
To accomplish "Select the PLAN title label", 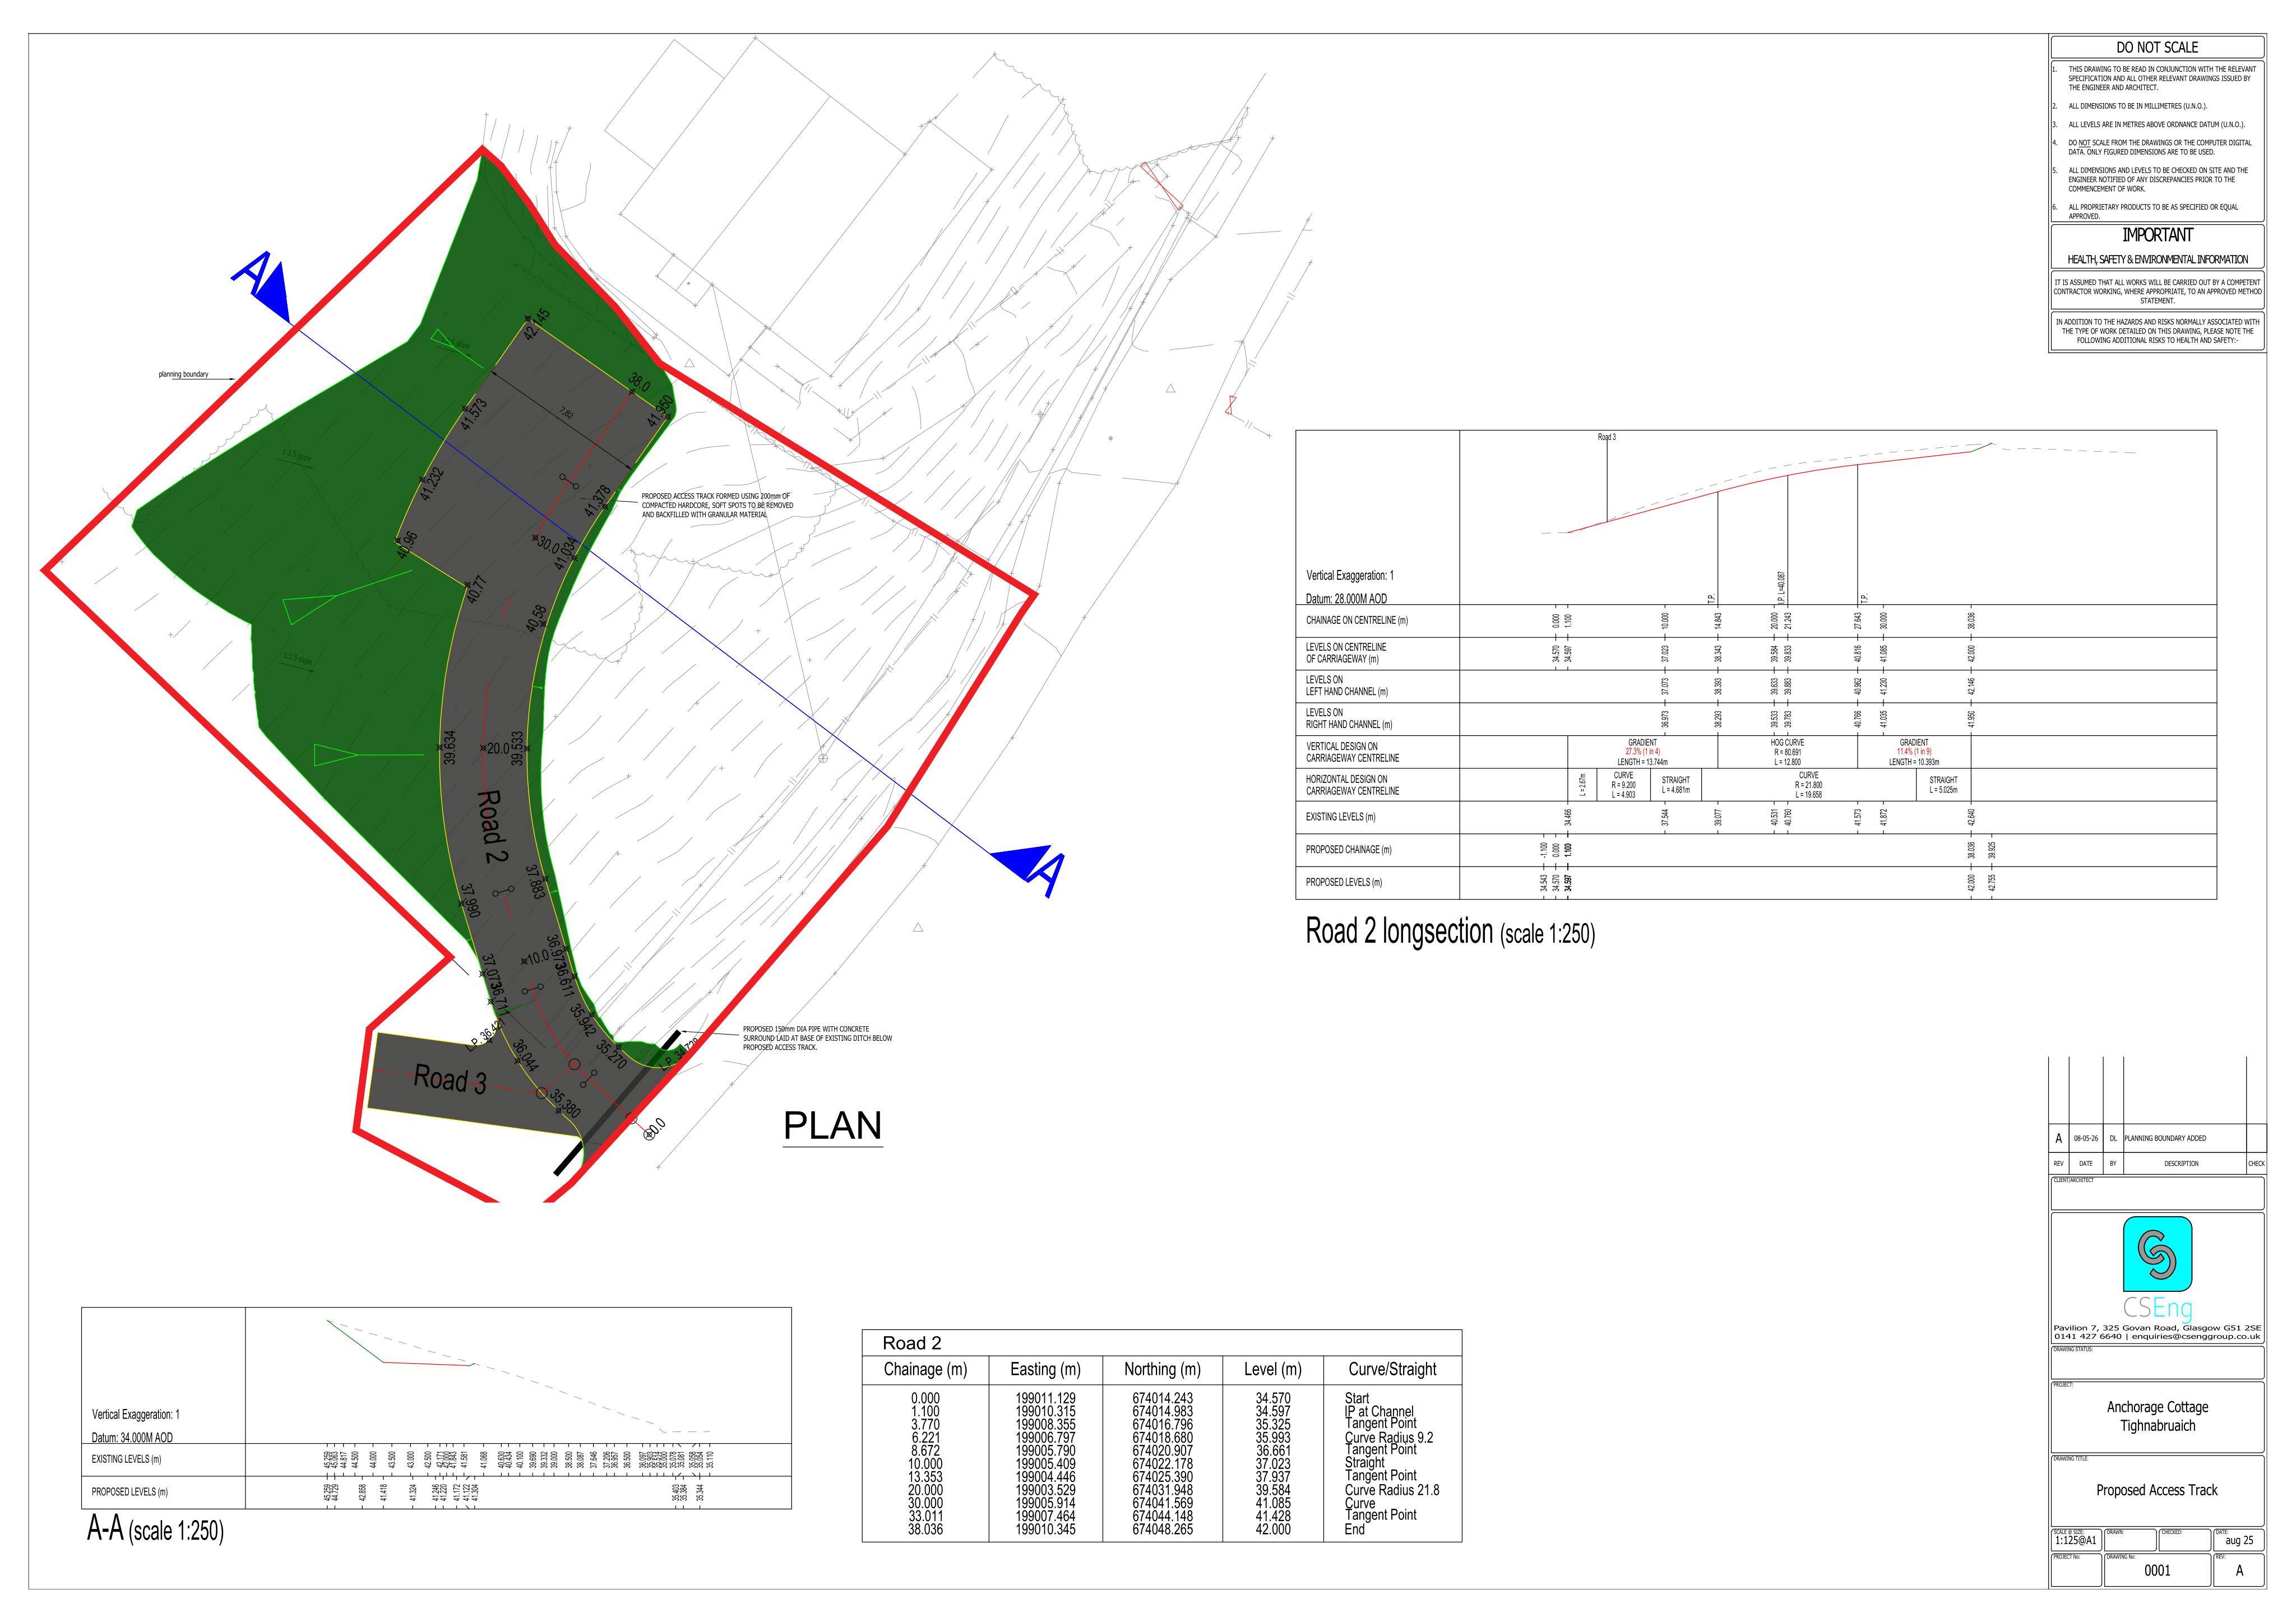I will pyautogui.click(x=832, y=1125).
